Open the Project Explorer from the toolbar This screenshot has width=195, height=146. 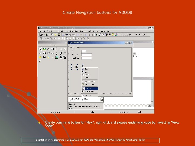click(x=96, y=35)
